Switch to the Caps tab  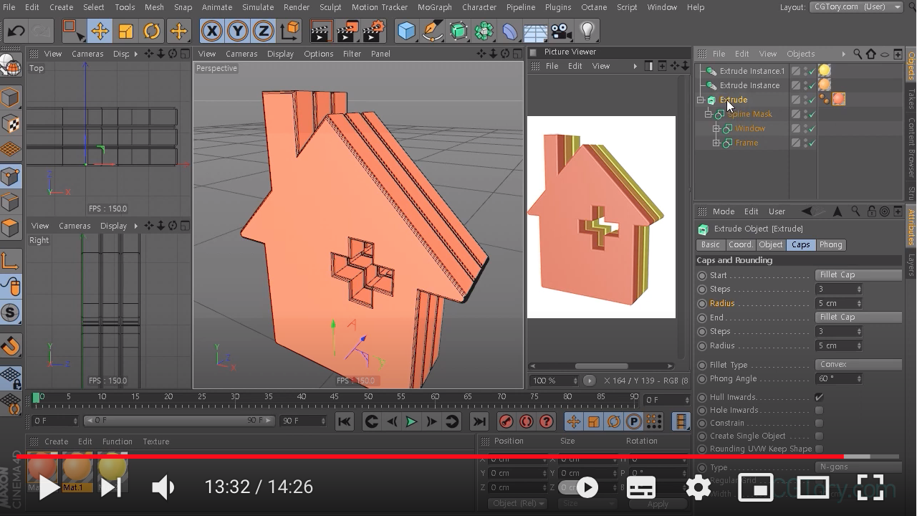coord(800,244)
